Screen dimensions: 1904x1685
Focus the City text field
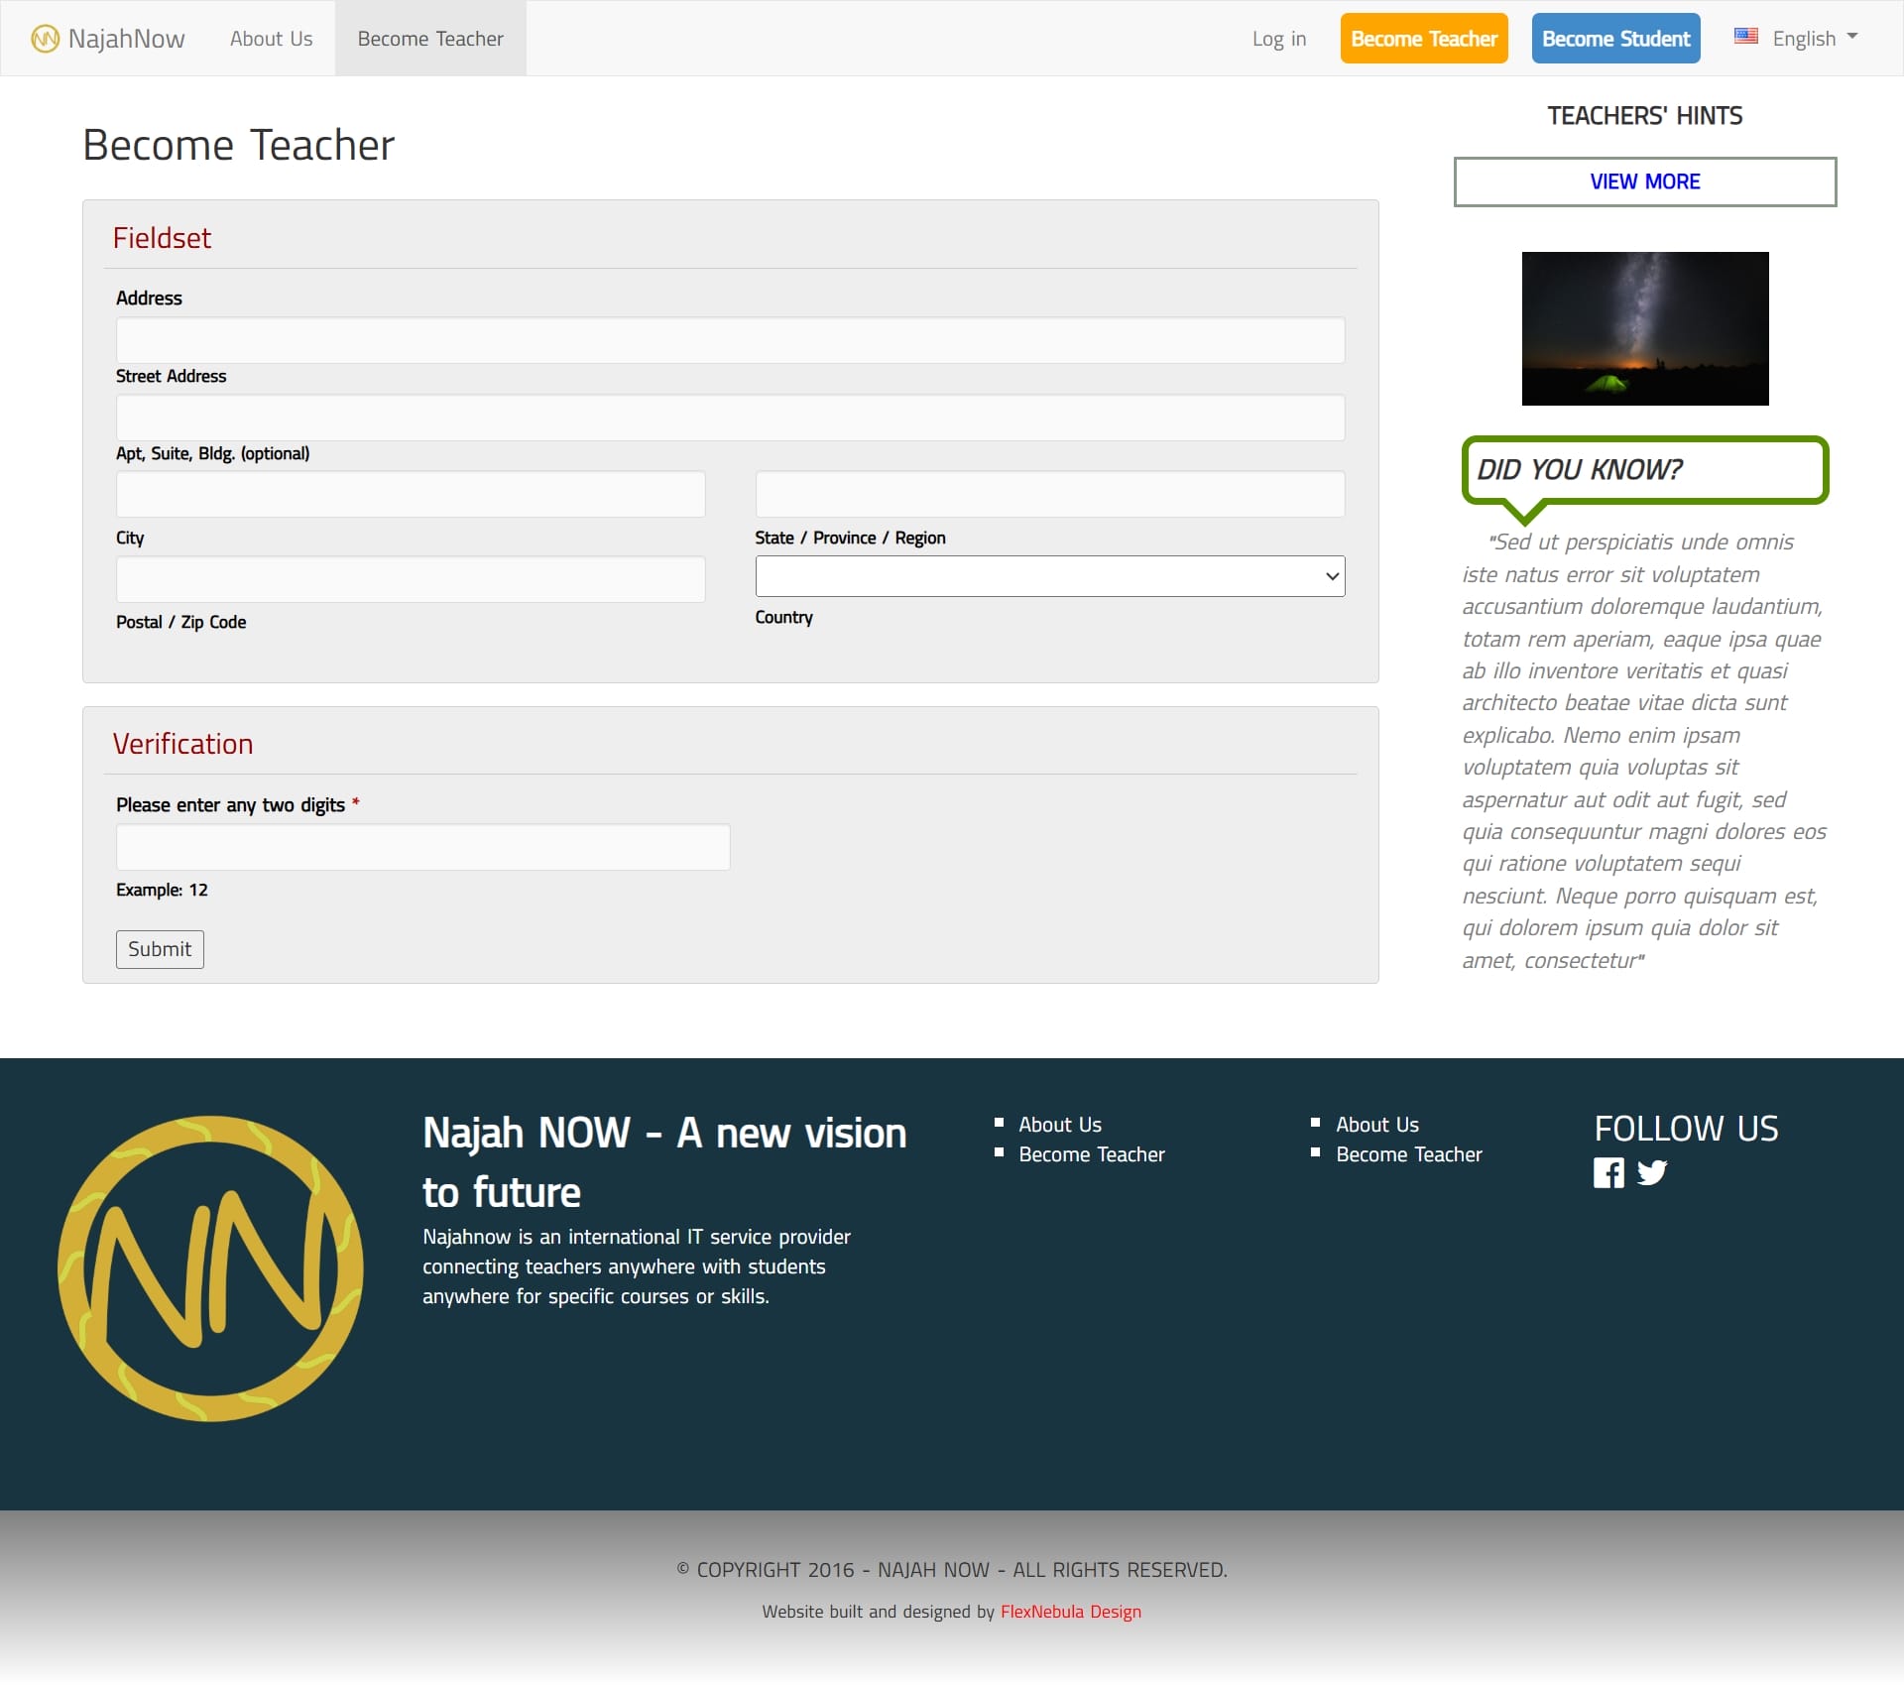coord(411,494)
